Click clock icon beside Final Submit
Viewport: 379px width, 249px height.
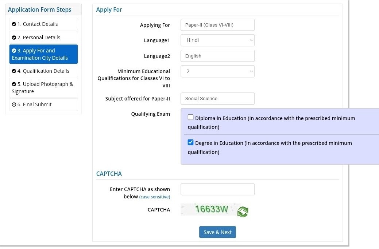14,105
